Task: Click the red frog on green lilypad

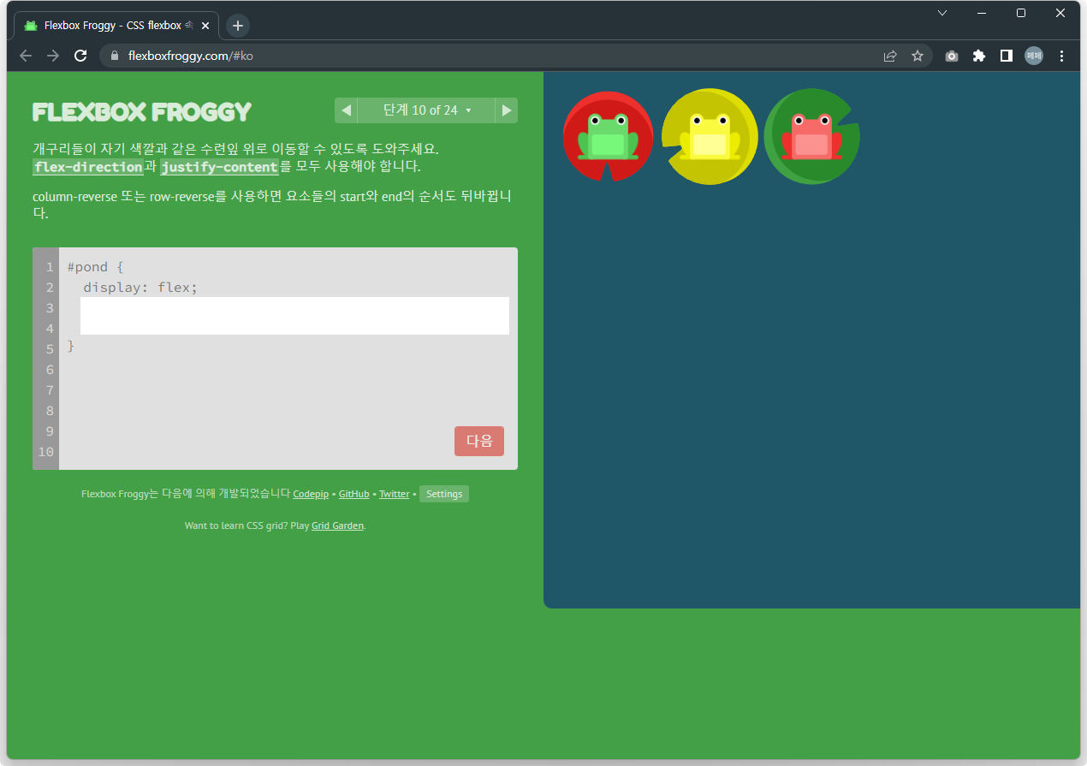Action: (x=811, y=136)
